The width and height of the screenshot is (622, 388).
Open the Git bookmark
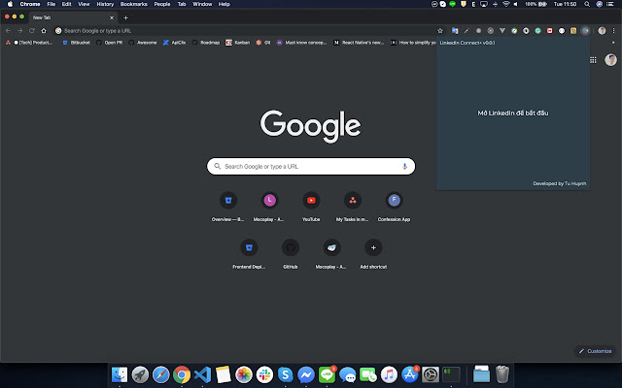click(x=263, y=43)
